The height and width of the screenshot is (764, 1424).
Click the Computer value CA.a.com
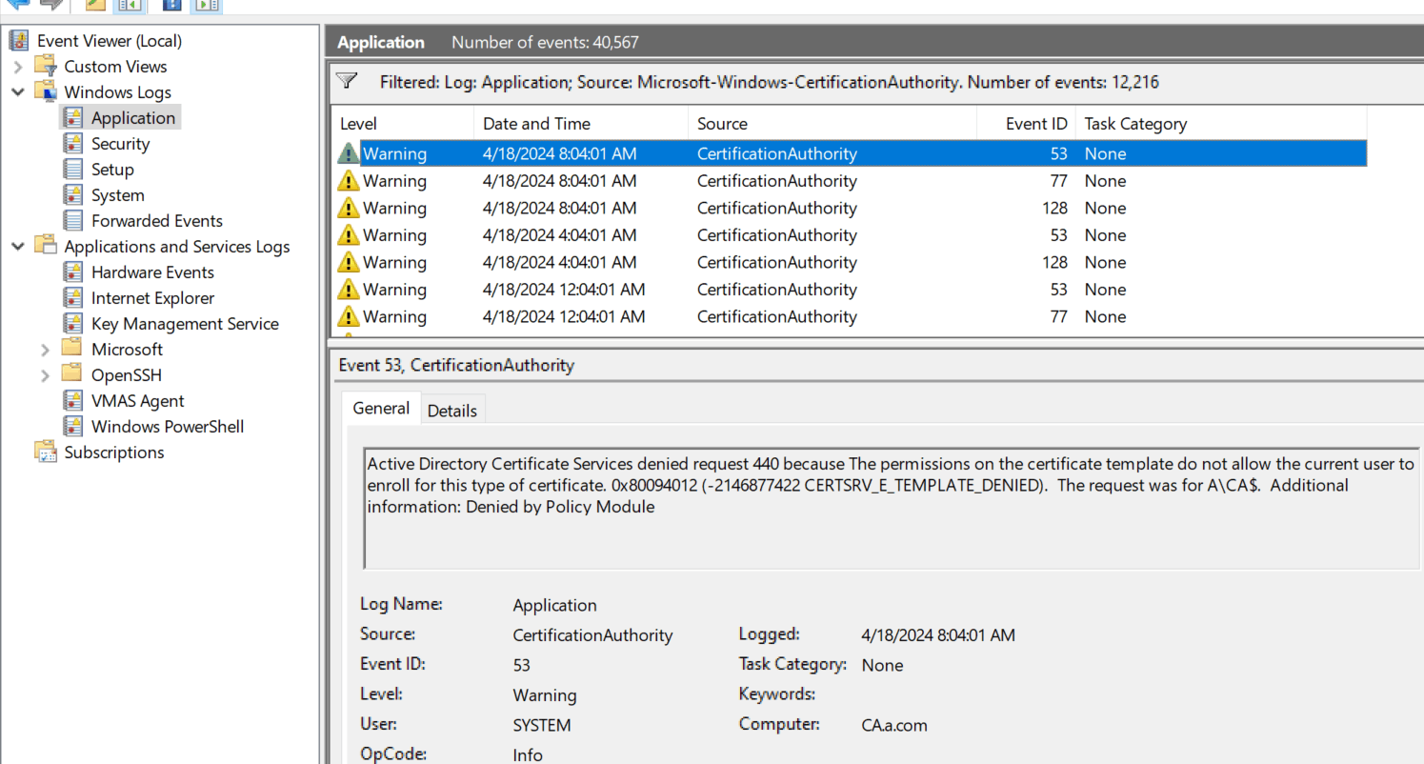point(893,725)
